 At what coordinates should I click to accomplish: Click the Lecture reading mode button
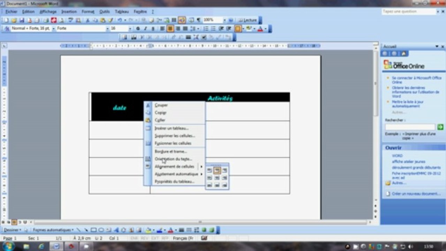(x=247, y=20)
